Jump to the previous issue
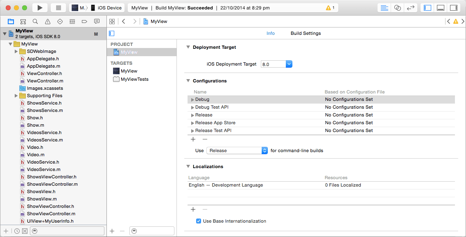The image size is (466, 237). pos(448,21)
